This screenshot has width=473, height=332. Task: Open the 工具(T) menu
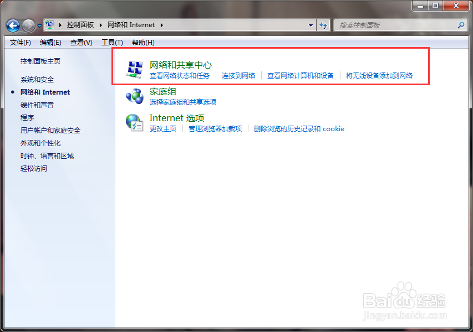click(x=112, y=43)
